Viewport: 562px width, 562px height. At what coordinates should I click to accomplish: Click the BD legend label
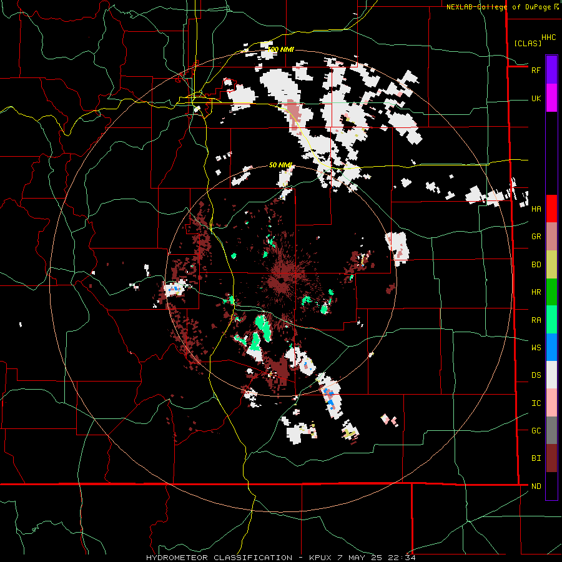pos(536,265)
